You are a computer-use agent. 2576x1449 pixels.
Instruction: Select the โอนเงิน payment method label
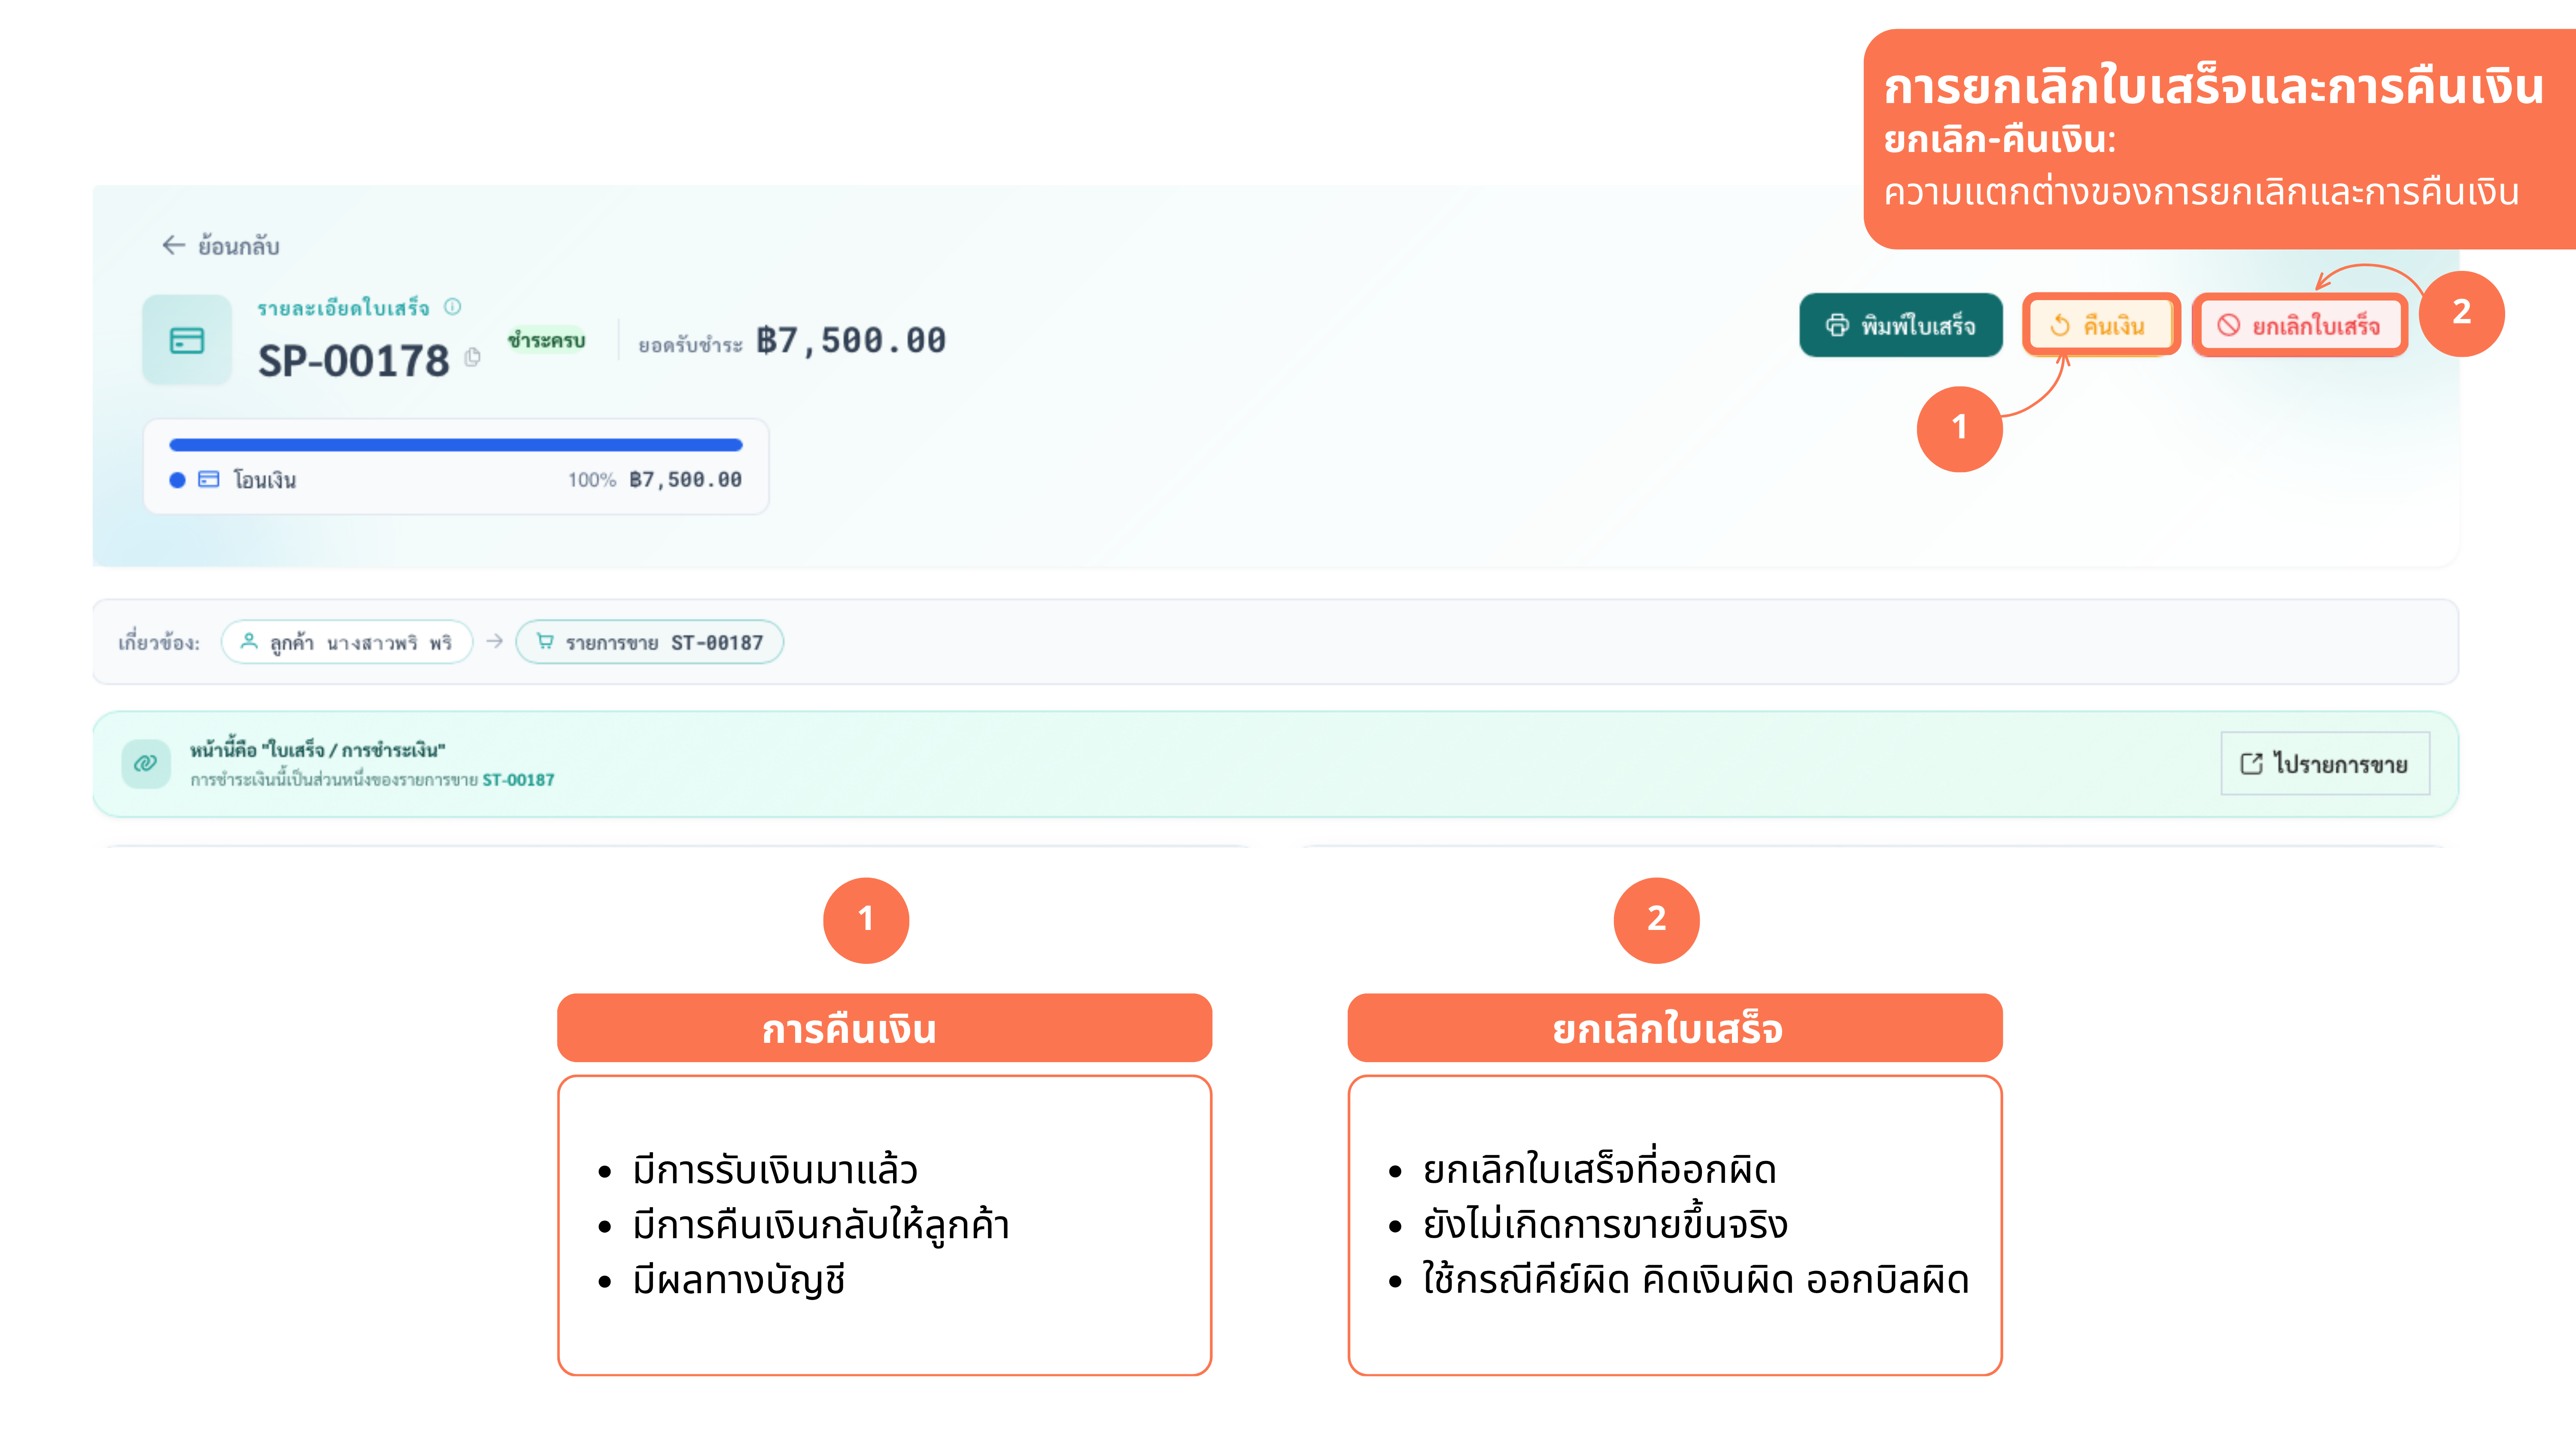[x=265, y=480]
